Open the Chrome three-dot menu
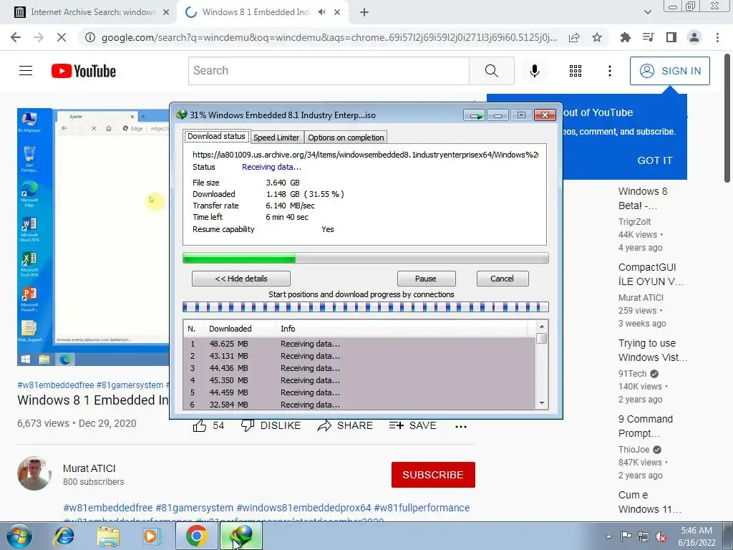 (717, 37)
